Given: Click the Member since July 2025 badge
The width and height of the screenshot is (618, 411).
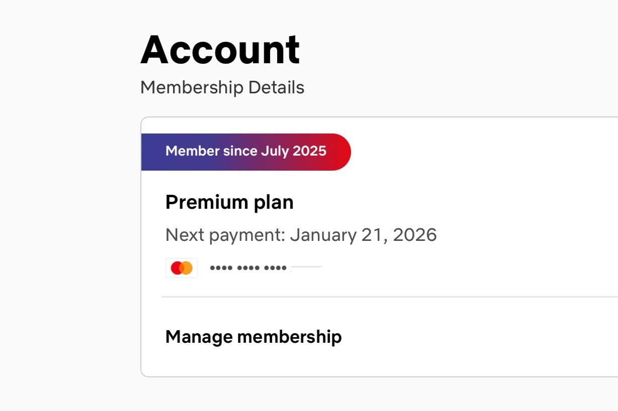Looking at the screenshot, I should [x=246, y=152].
